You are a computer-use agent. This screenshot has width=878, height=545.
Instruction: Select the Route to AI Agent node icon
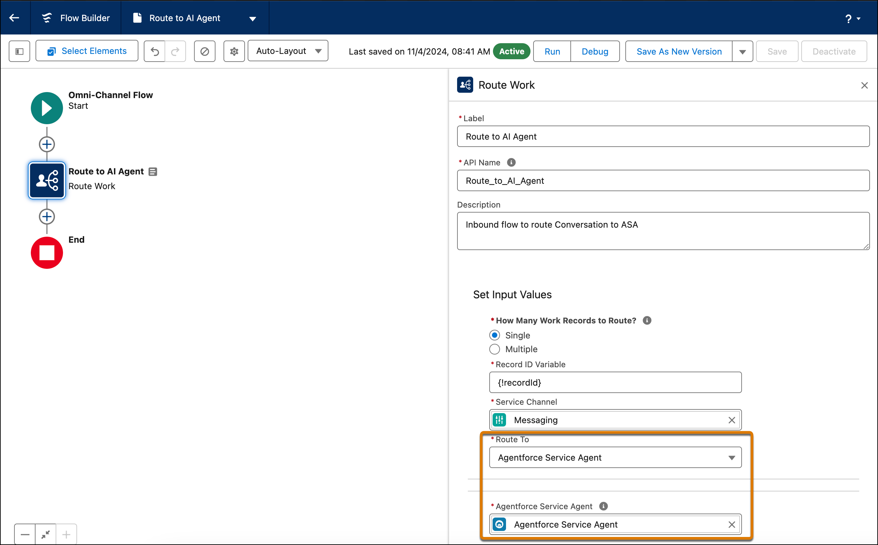47,180
